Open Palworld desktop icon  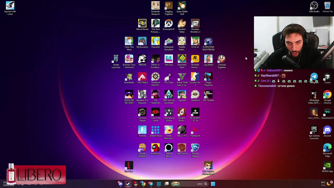(156, 43)
